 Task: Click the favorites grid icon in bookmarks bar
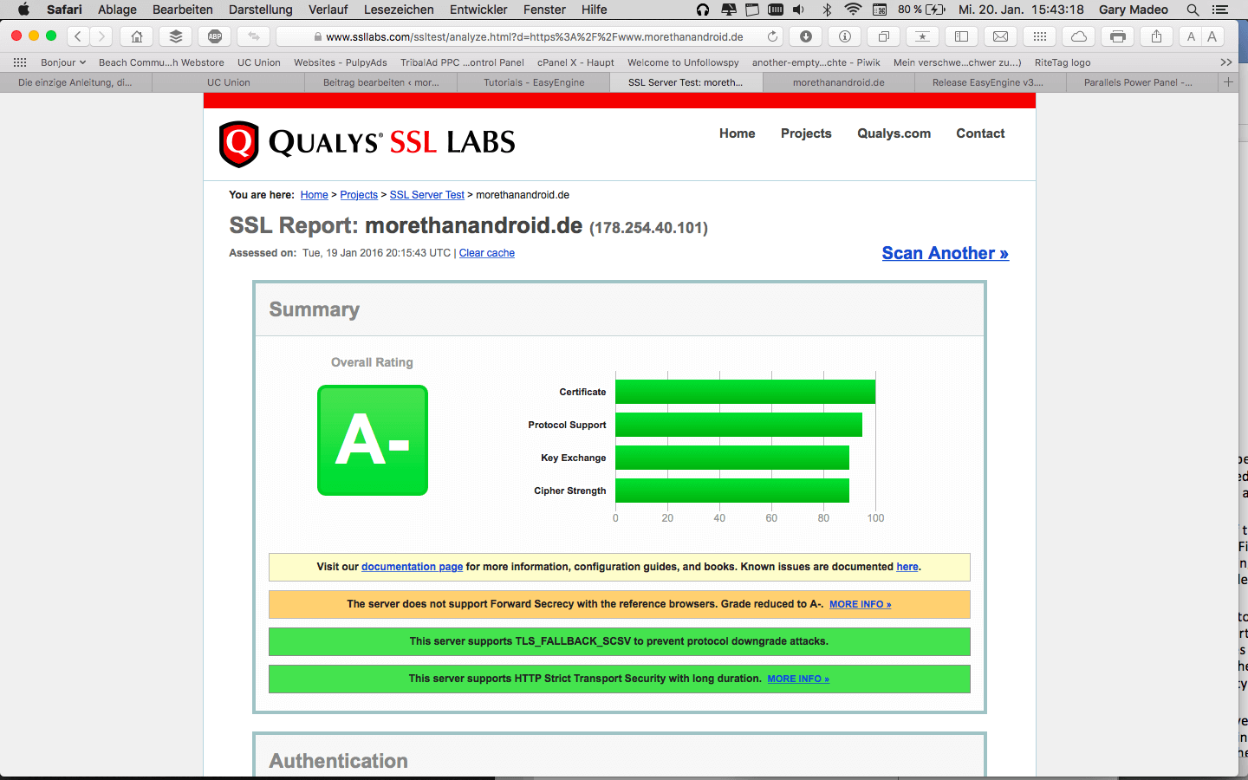tap(20, 62)
